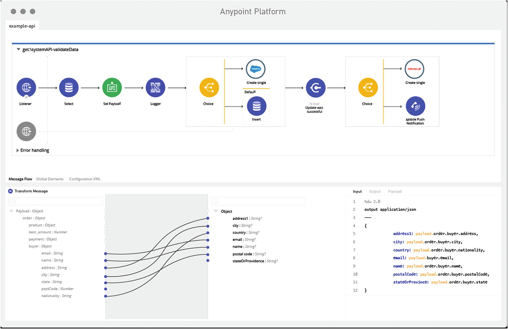Expand the Error handling section

[x=18, y=150]
